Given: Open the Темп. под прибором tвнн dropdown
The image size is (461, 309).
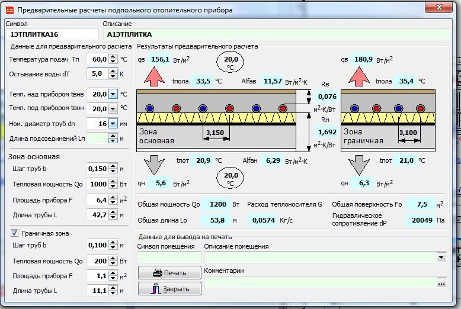Looking at the screenshot, I should pyautogui.click(x=113, y=108).
